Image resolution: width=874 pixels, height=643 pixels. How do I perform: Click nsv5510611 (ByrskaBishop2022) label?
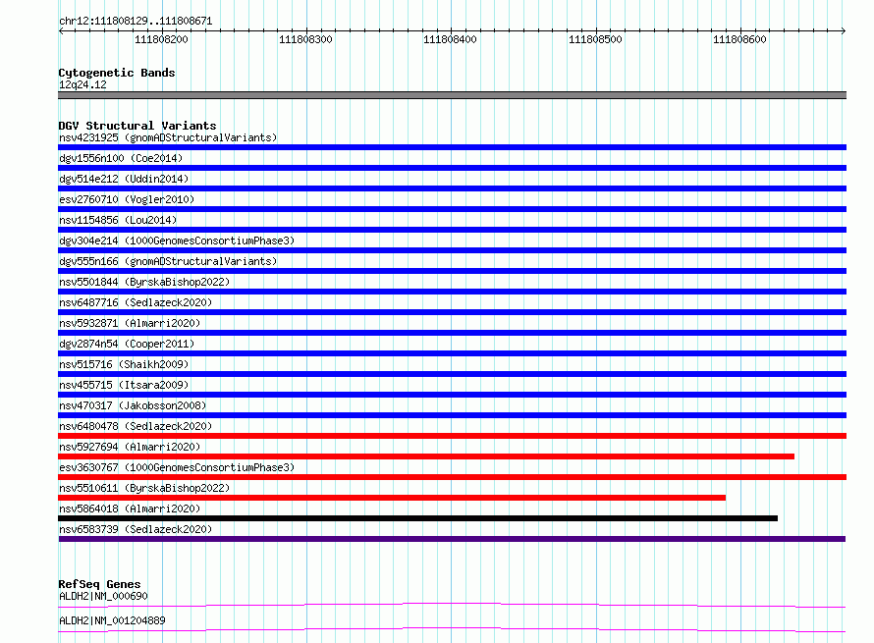(x=144, y=488)
